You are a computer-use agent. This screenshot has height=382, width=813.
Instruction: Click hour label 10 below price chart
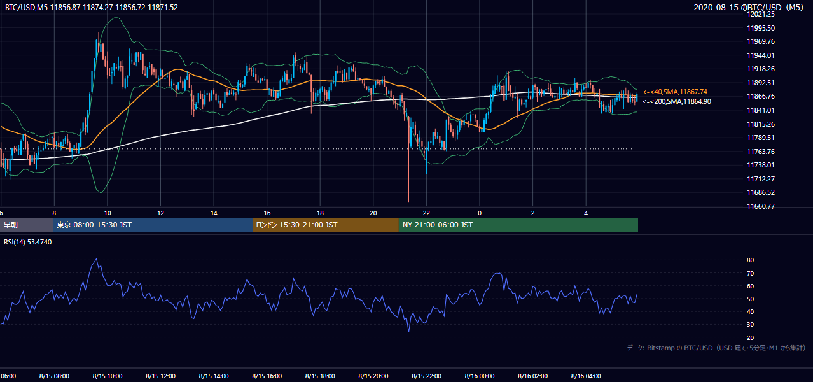coord(108,213)
